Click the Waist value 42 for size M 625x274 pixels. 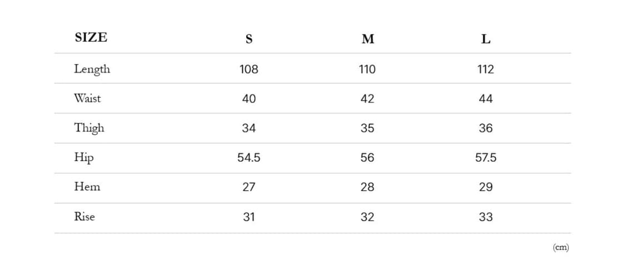pos(367,99)
